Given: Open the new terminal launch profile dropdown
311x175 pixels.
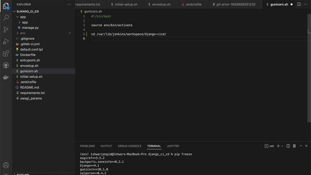Looking at the screenshot, I should pos(282,146).
